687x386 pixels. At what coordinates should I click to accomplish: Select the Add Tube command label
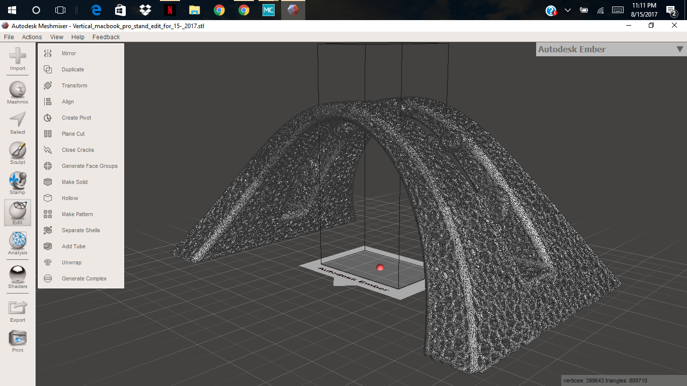tap(73, 246)
